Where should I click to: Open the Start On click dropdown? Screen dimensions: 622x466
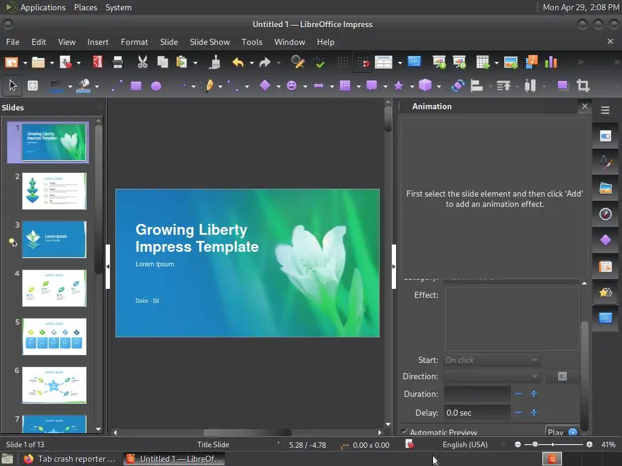coord(492,360)
